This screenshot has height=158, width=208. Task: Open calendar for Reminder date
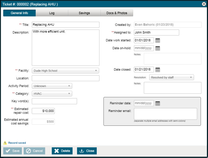tap(157, 103)
